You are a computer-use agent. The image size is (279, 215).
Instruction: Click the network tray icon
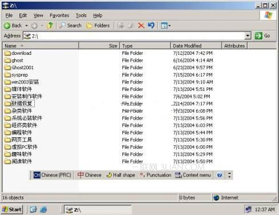click(x=249, y=209)
